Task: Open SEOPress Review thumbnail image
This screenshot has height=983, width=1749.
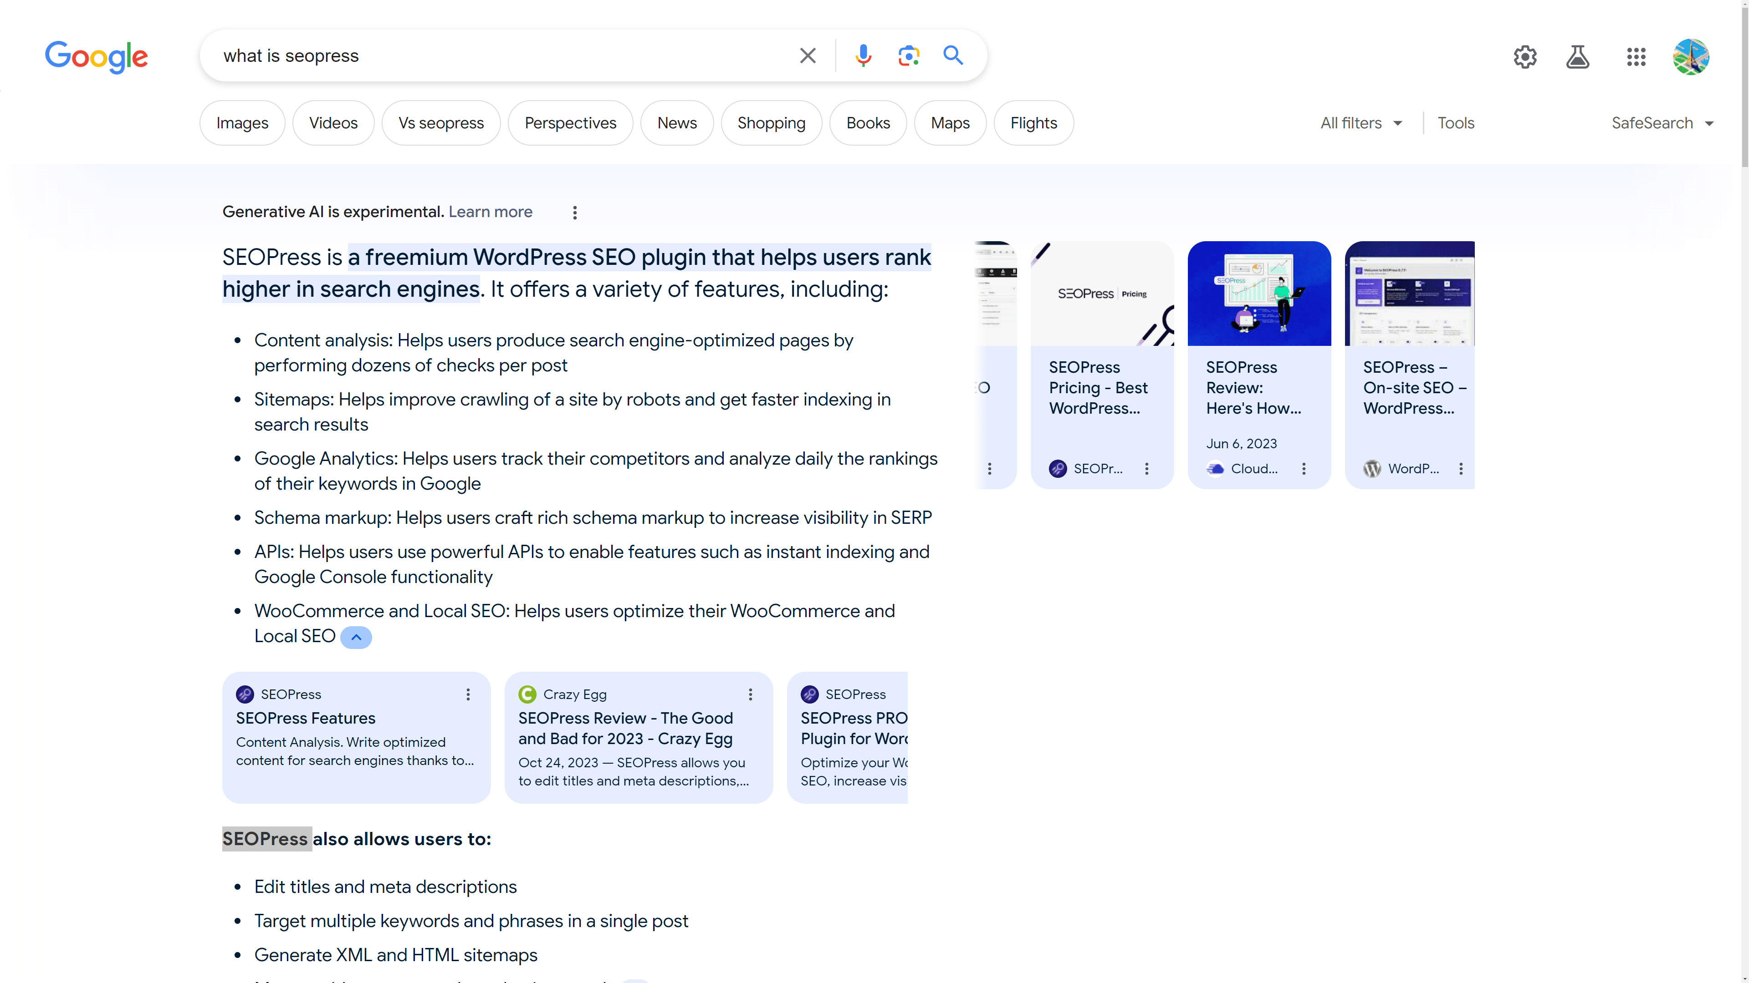Action: tap(1259, 293)
